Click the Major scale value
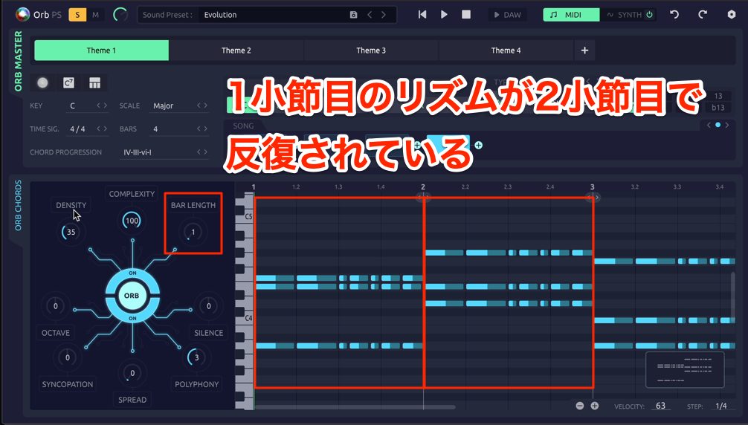The image size is (748, 425). 163,106
